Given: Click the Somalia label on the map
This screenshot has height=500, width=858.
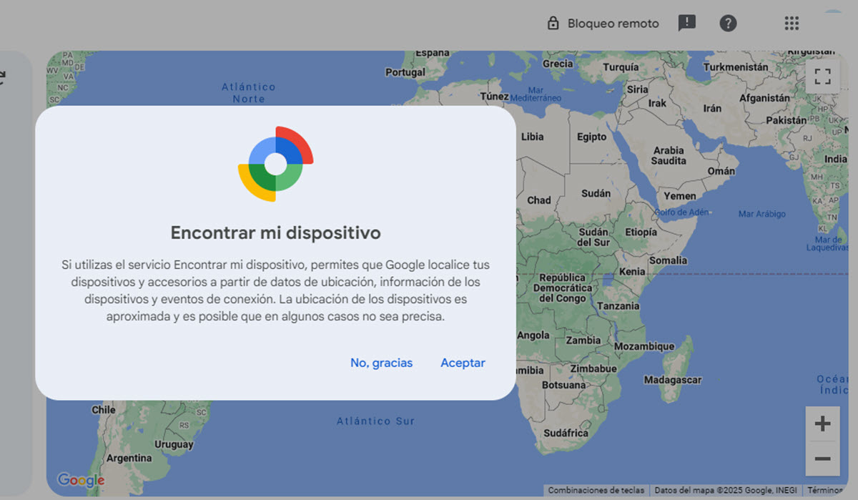Looking at the screenshot, I should pos(669,260).
